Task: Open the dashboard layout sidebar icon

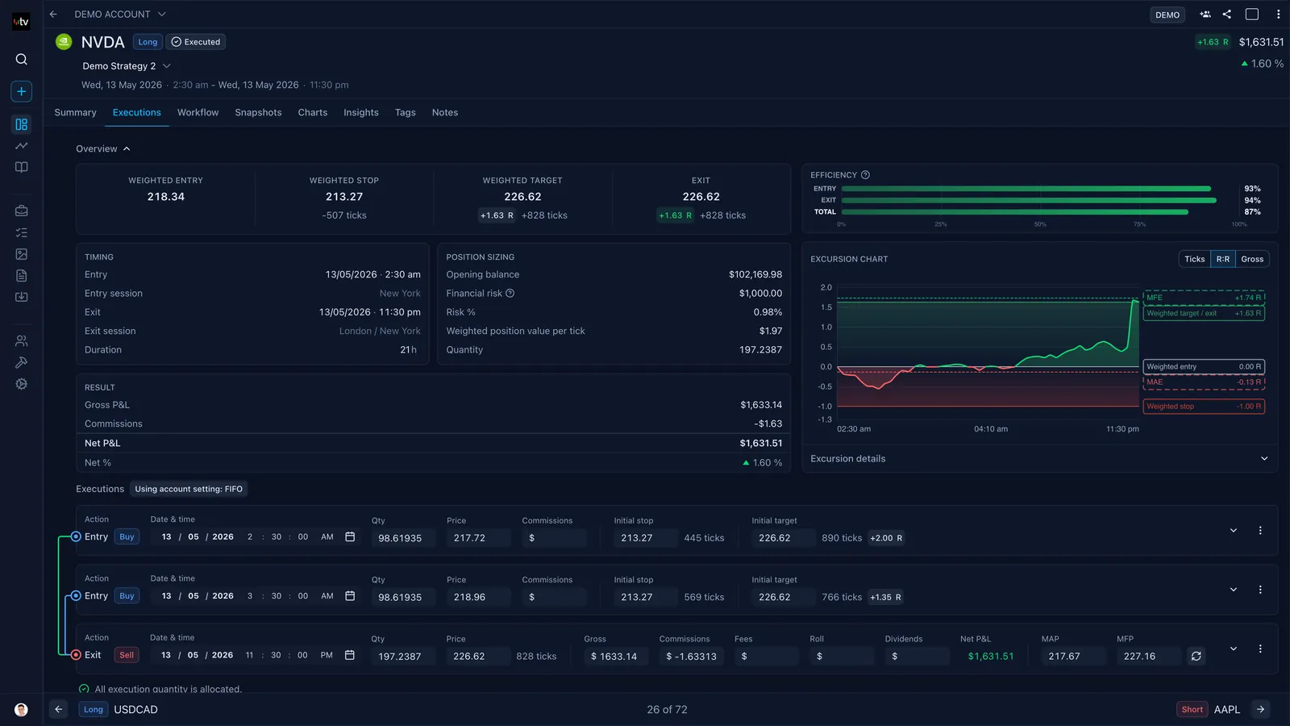Action: pyautogui.click(x=22, y=124)
